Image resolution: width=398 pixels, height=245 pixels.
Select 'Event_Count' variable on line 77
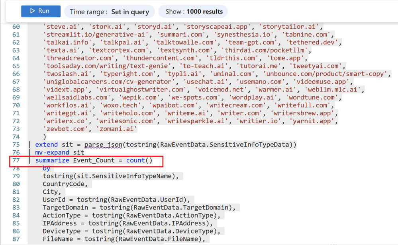point(94,160)
